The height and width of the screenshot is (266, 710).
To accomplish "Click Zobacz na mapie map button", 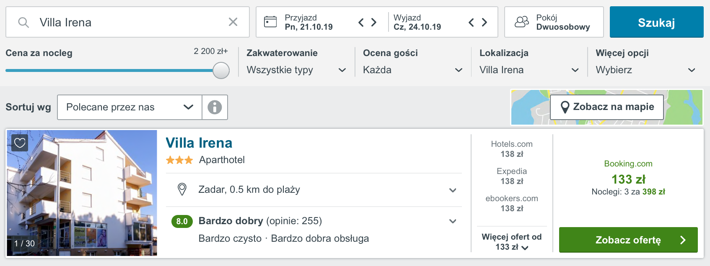I will (606, 107).
